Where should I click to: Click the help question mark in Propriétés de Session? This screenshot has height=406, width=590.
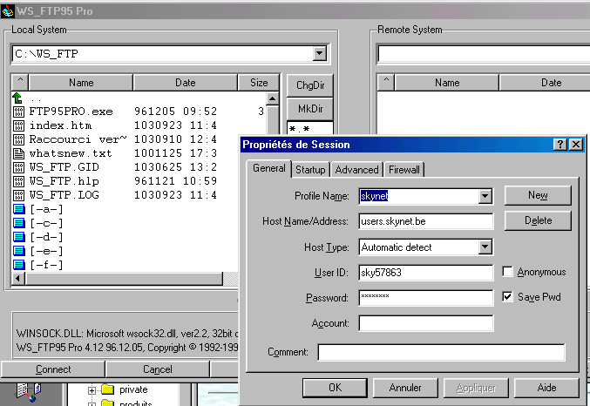[x=559, y=144]
